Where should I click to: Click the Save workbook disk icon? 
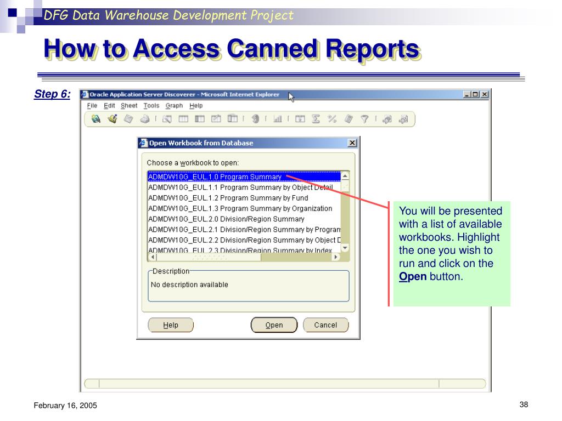tap(128, 119)
